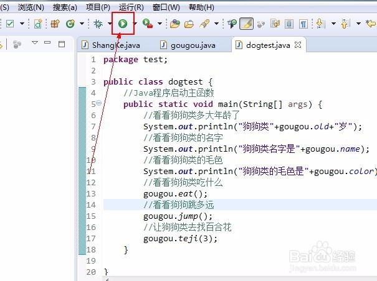
Task: Open the 搜索(a) menu
Action: point(65,7)
